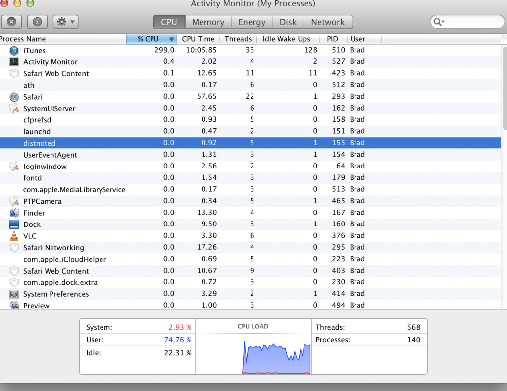Switch to the Network tab

(x=328, y=22)
